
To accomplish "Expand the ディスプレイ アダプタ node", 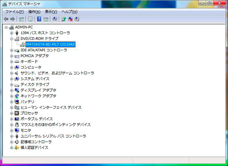I will tap(11, 90).
